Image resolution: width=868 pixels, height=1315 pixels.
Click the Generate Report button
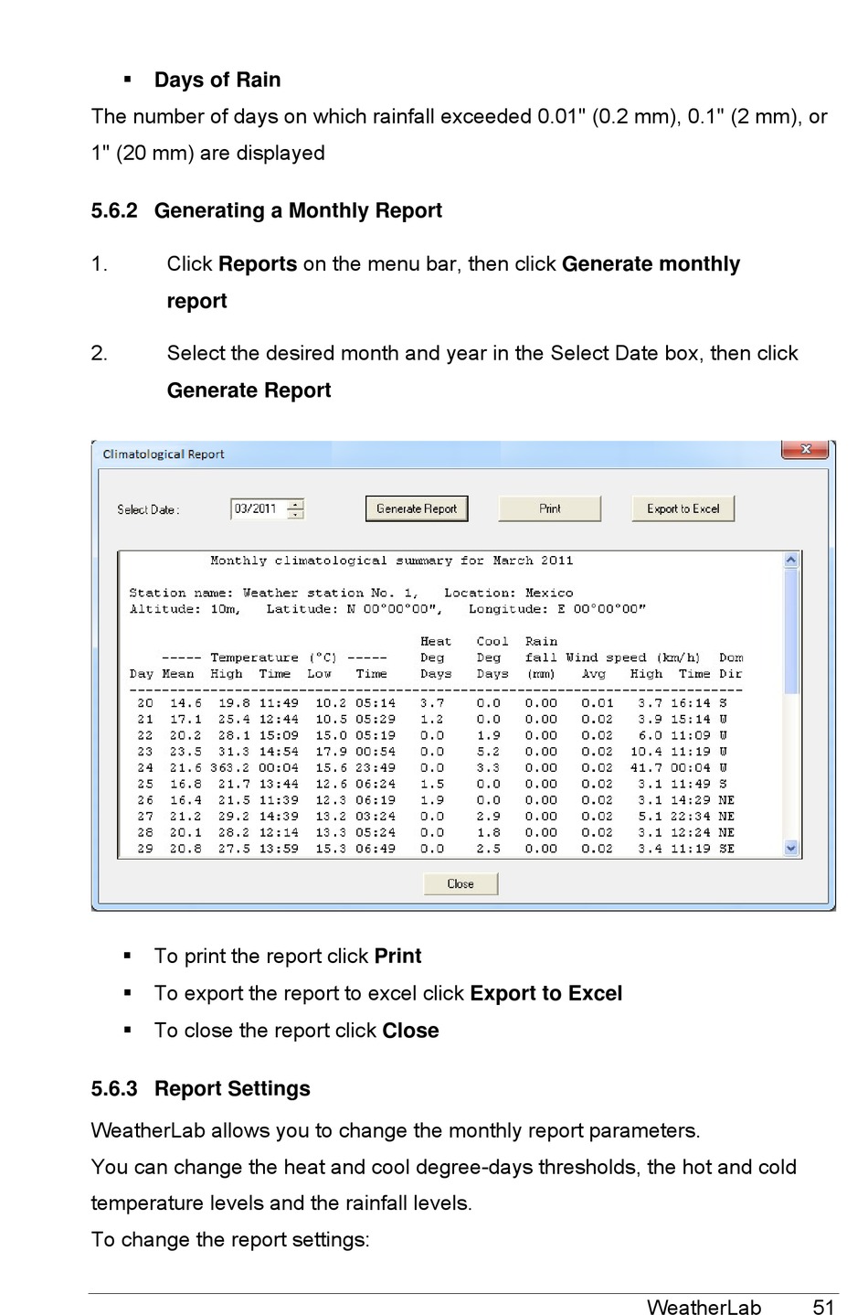click(417, 508)
